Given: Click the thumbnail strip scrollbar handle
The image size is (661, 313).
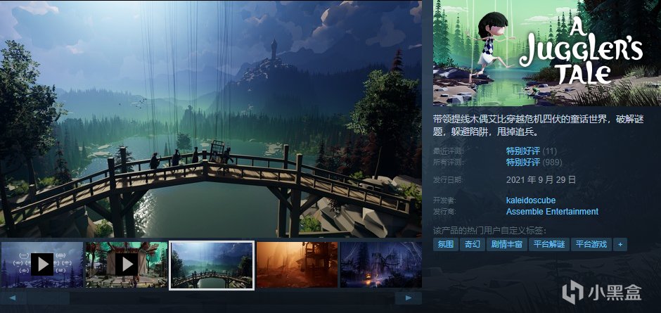Looking at the screenshot, I should pos(49,298).
